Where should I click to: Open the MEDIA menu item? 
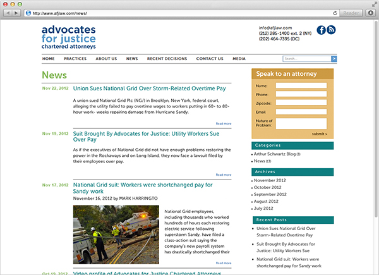(239, 59)
